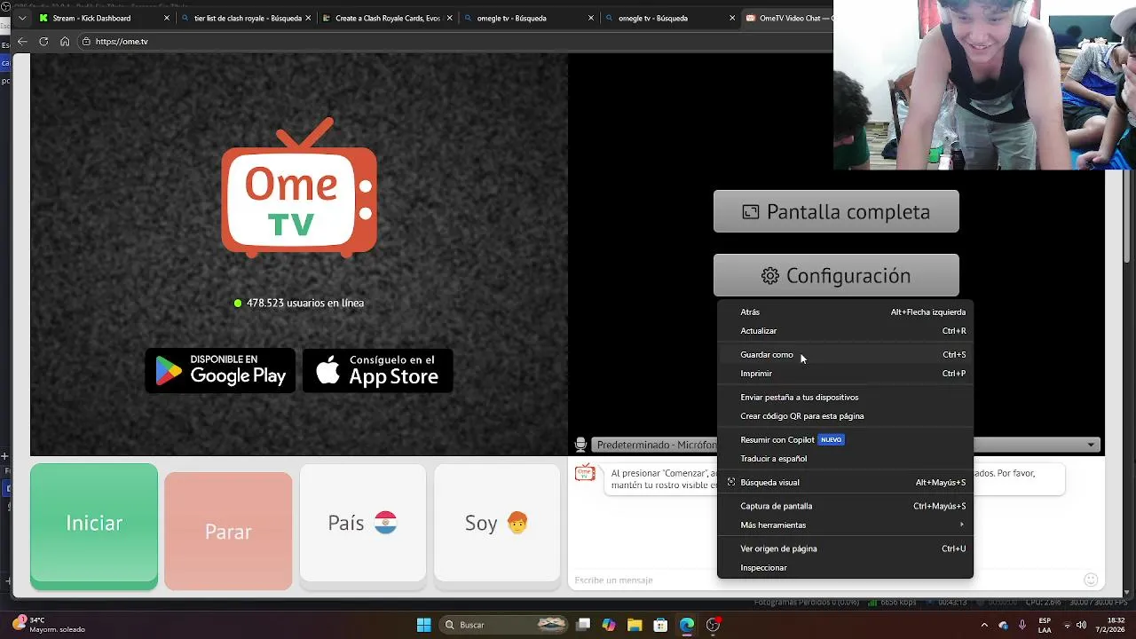1136x639 pixels.
Task: Click the microphone icon beside Predeterminado dropdown
Action: [x=580, y=445]
